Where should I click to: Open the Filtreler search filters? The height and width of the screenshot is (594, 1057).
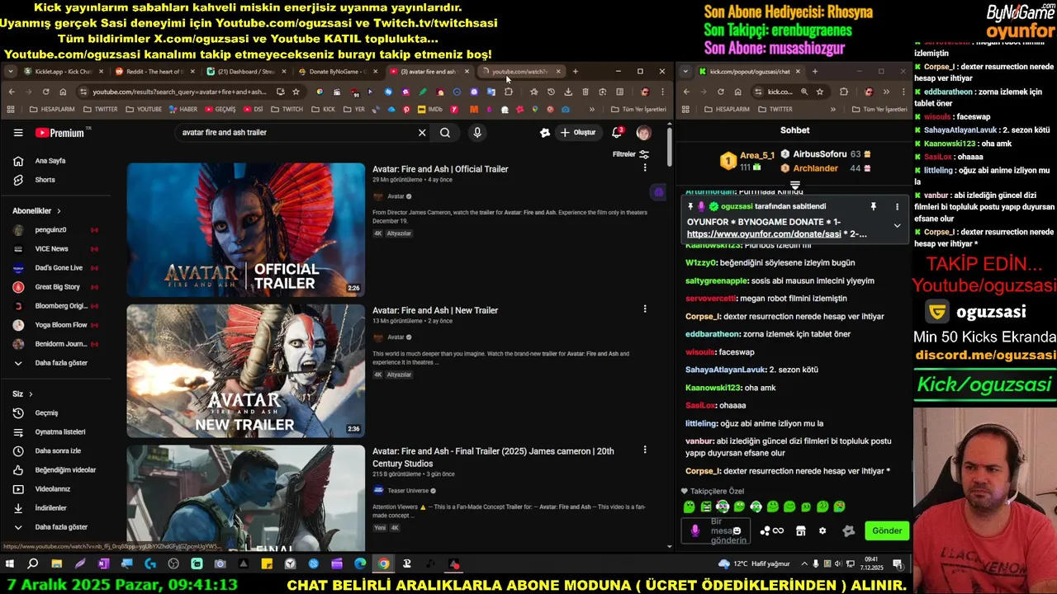(x=630, y=154)
